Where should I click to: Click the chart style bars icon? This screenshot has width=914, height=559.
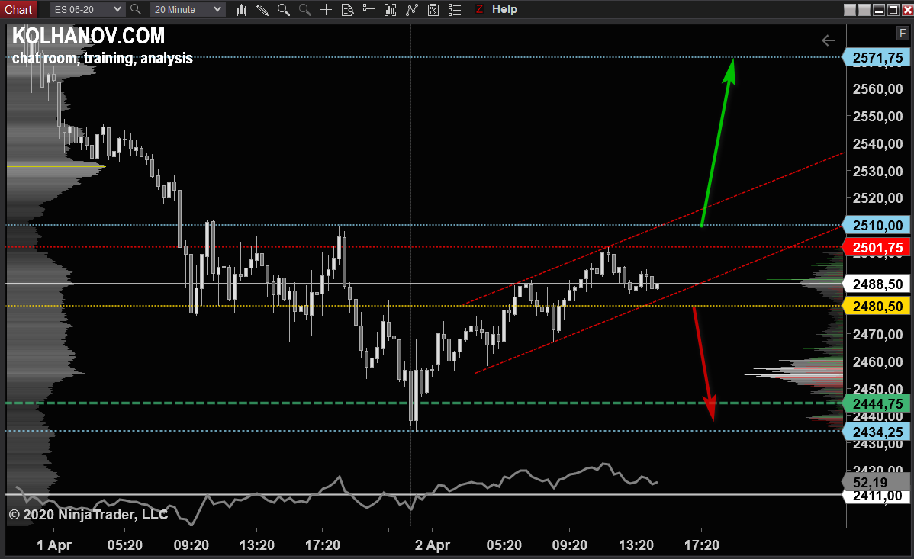pyautogui.click(x=242, y=10)
